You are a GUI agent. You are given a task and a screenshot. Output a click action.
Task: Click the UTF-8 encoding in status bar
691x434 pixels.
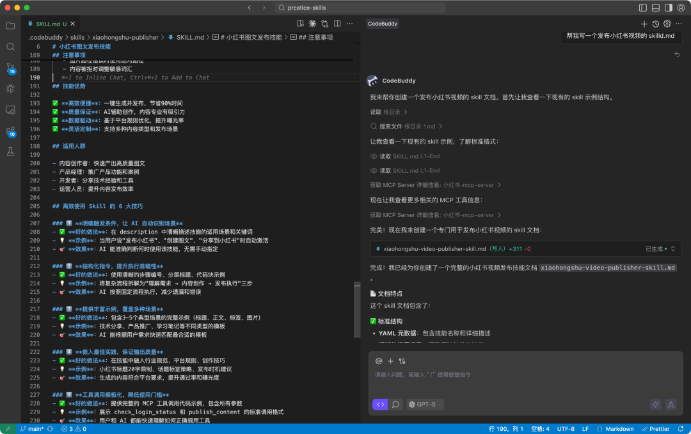(x=566, y=429)
